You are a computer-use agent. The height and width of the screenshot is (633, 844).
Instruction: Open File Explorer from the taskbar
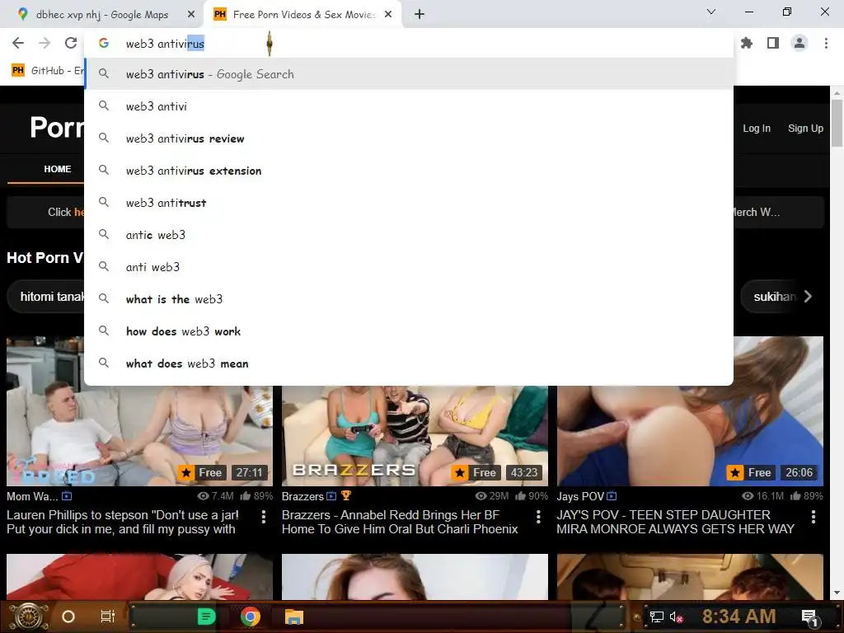click(294, 617)
